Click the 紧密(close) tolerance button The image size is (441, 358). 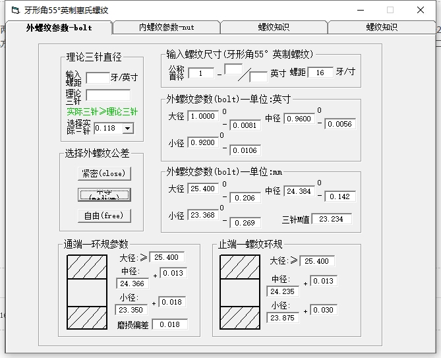[104, 173]
